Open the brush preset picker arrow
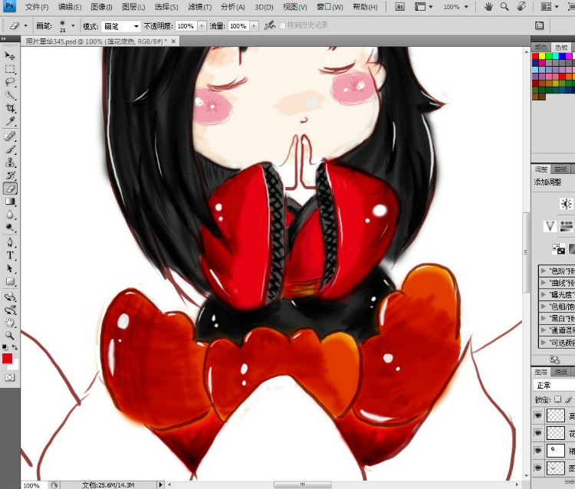 [x=73, y=25]
